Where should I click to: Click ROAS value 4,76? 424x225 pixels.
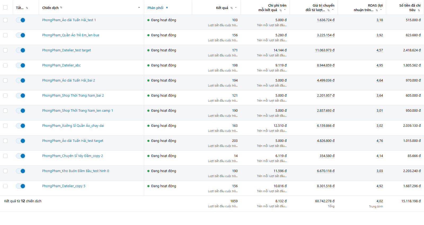point(380,141)
